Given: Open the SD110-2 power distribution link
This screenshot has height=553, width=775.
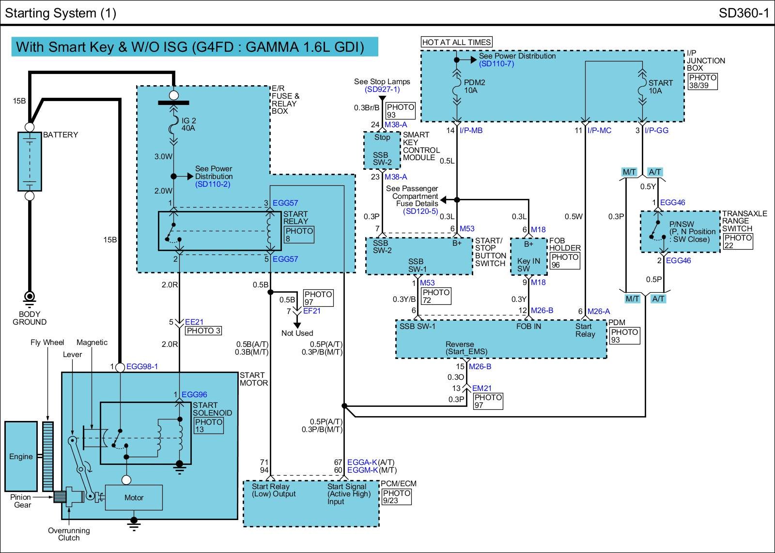Looking at the screenshot, I should pyautogui.click(x=213, y=184).
